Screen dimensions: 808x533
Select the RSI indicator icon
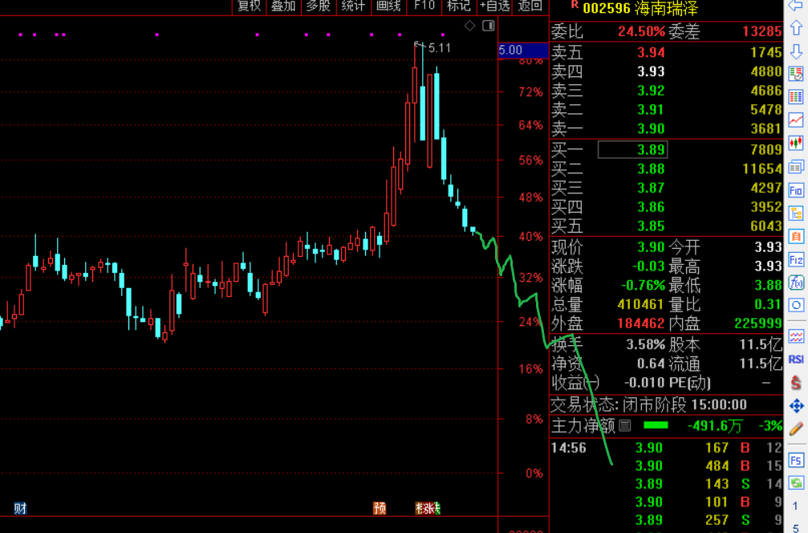[796, 360]
